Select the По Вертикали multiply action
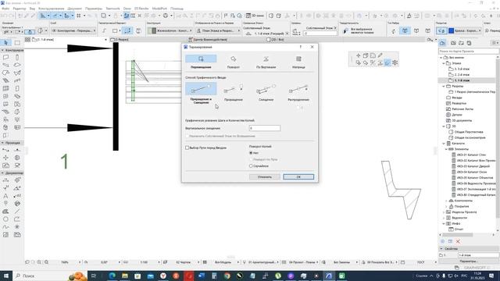The width and height of the screenshot is (500, 281). [266, 62]
